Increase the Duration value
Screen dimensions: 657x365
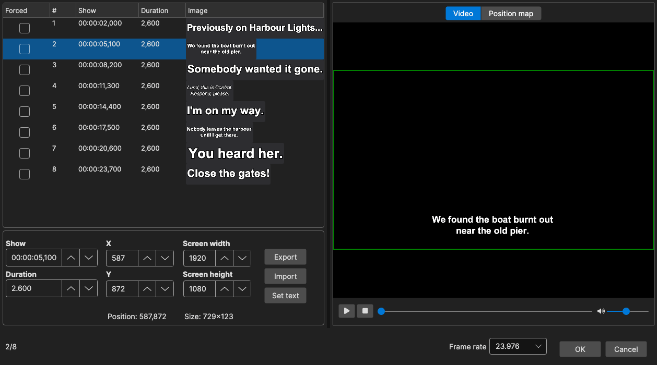pos(71,288)
